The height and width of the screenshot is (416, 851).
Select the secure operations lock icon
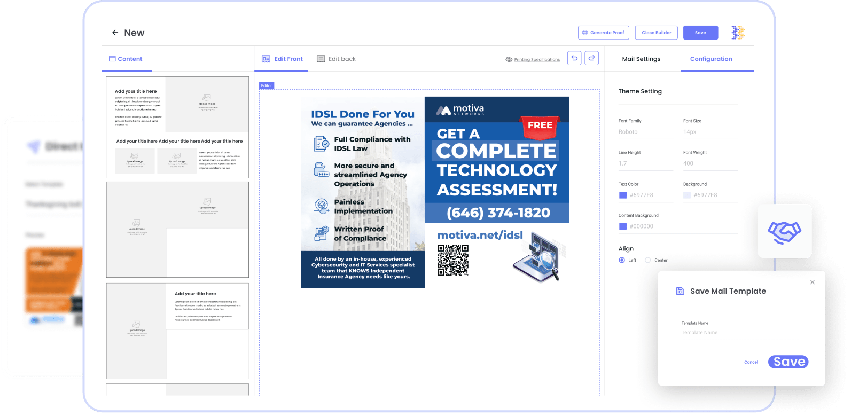coord(322,170)
